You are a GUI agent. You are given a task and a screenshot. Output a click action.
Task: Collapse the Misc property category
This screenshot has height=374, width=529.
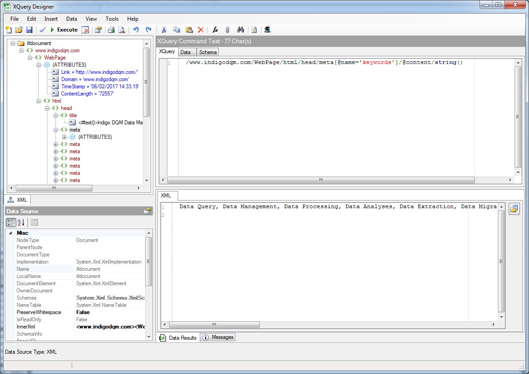pos(10,233)
